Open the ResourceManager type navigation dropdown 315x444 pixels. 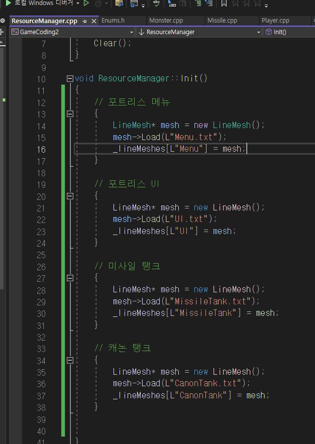(199, 32)
